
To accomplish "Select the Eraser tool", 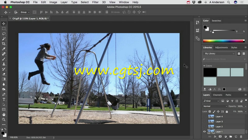I will [x=4, y=74].
